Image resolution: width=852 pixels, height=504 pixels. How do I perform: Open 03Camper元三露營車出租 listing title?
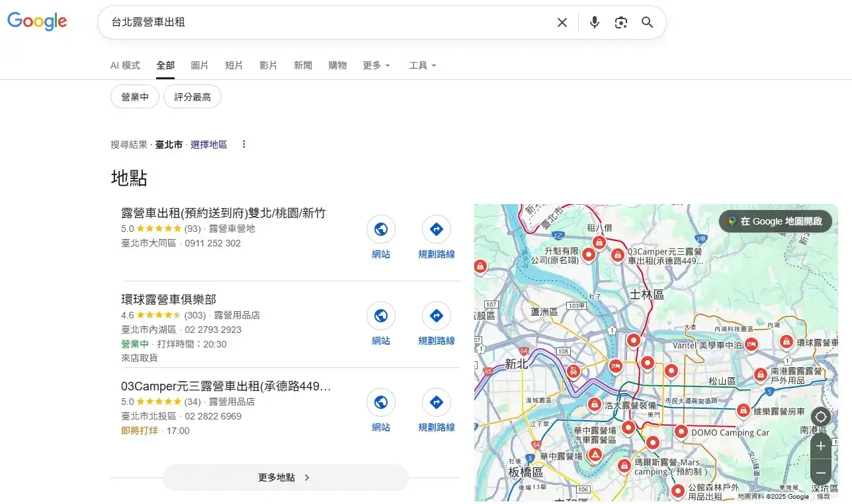pos(226,386)
